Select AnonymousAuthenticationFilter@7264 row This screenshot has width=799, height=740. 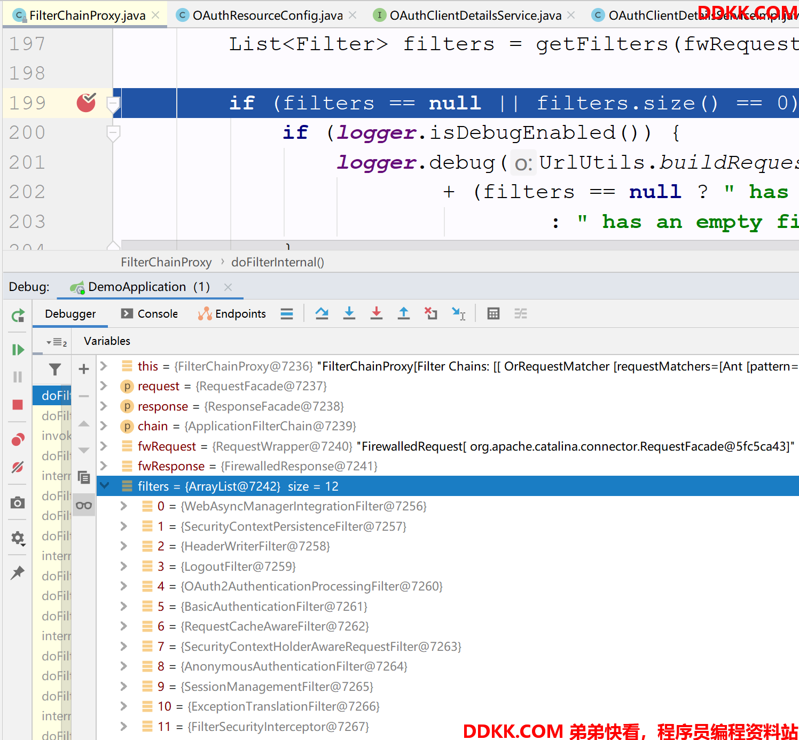point(448,666)
